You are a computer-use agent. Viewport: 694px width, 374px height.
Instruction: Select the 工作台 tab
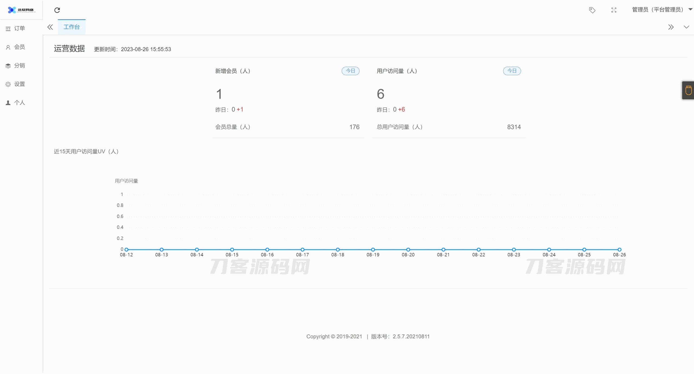click(x=72, y=27)
